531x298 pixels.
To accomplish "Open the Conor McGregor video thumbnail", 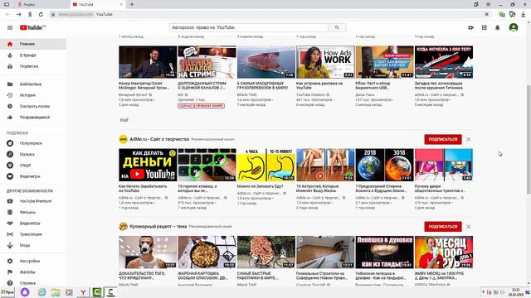I will tap(148, 62).
